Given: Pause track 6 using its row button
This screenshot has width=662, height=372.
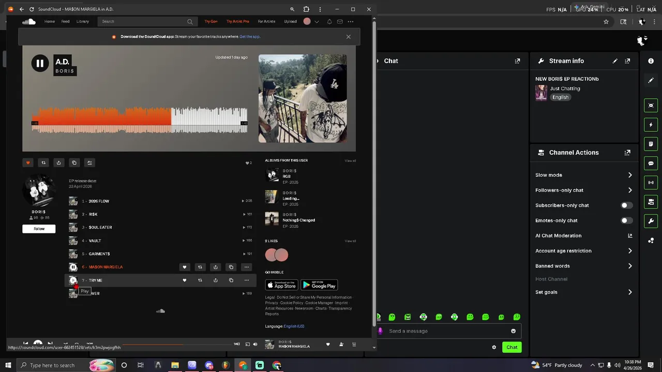Looking at the screenshot, I should coord(73,267).
